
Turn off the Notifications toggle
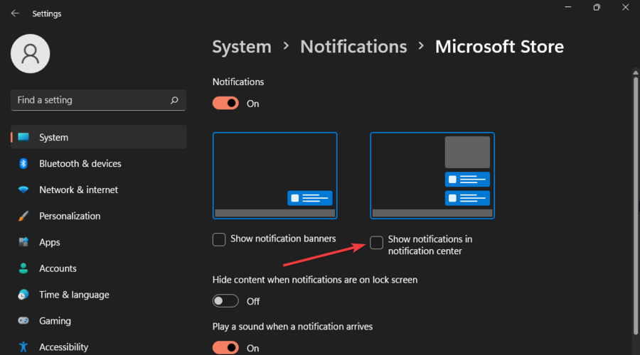226,104
